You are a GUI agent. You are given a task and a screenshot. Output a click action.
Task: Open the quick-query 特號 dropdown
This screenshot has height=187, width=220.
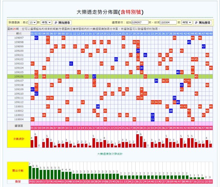coord(46,23)
